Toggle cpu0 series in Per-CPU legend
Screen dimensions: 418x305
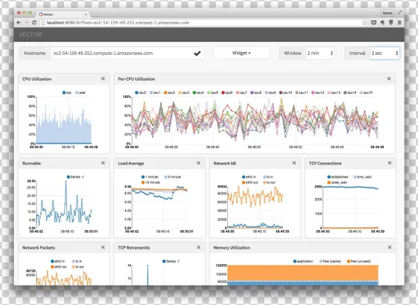141,92
